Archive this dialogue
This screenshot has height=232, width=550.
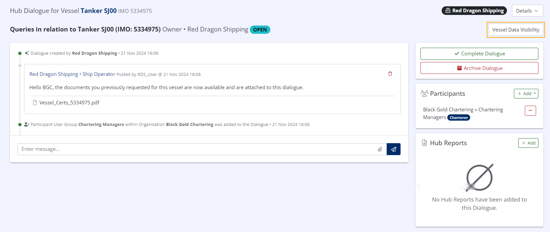pyautogui.click(x=479, y=68)
